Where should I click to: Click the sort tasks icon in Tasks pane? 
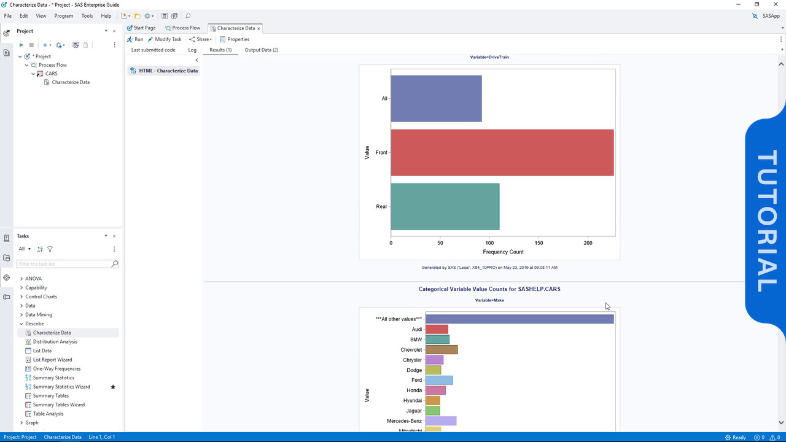(40, 249)
